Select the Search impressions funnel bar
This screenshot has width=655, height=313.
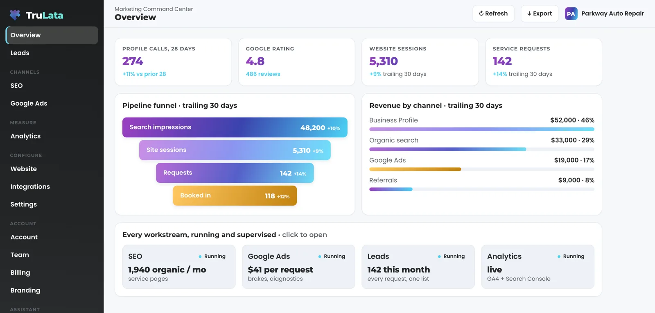(235, 127)
